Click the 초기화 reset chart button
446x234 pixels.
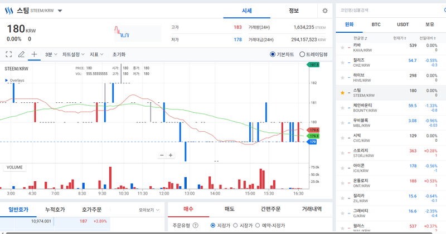pyautogui.click(x=119, y=54)
